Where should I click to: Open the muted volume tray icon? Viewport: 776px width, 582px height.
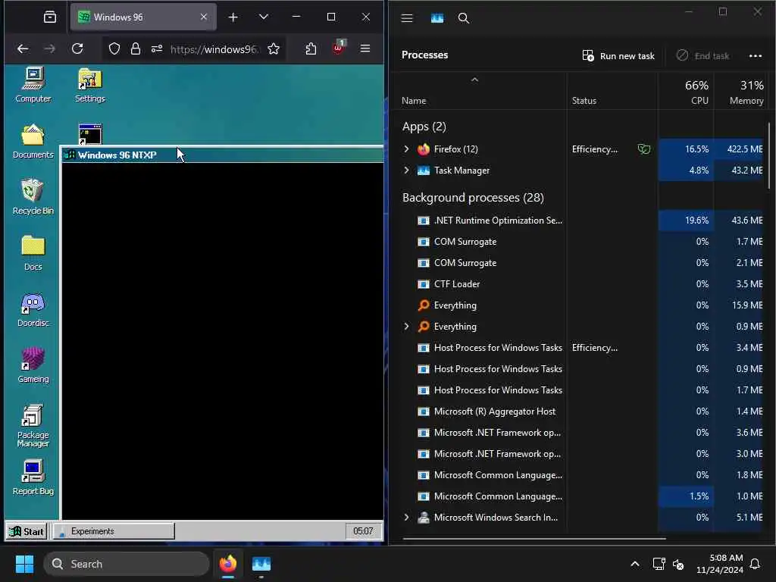pos(678,564)
